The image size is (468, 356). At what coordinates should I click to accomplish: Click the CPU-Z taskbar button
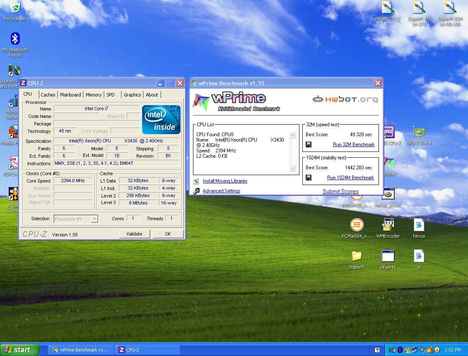pyautogui.click(x=147, y=350)
